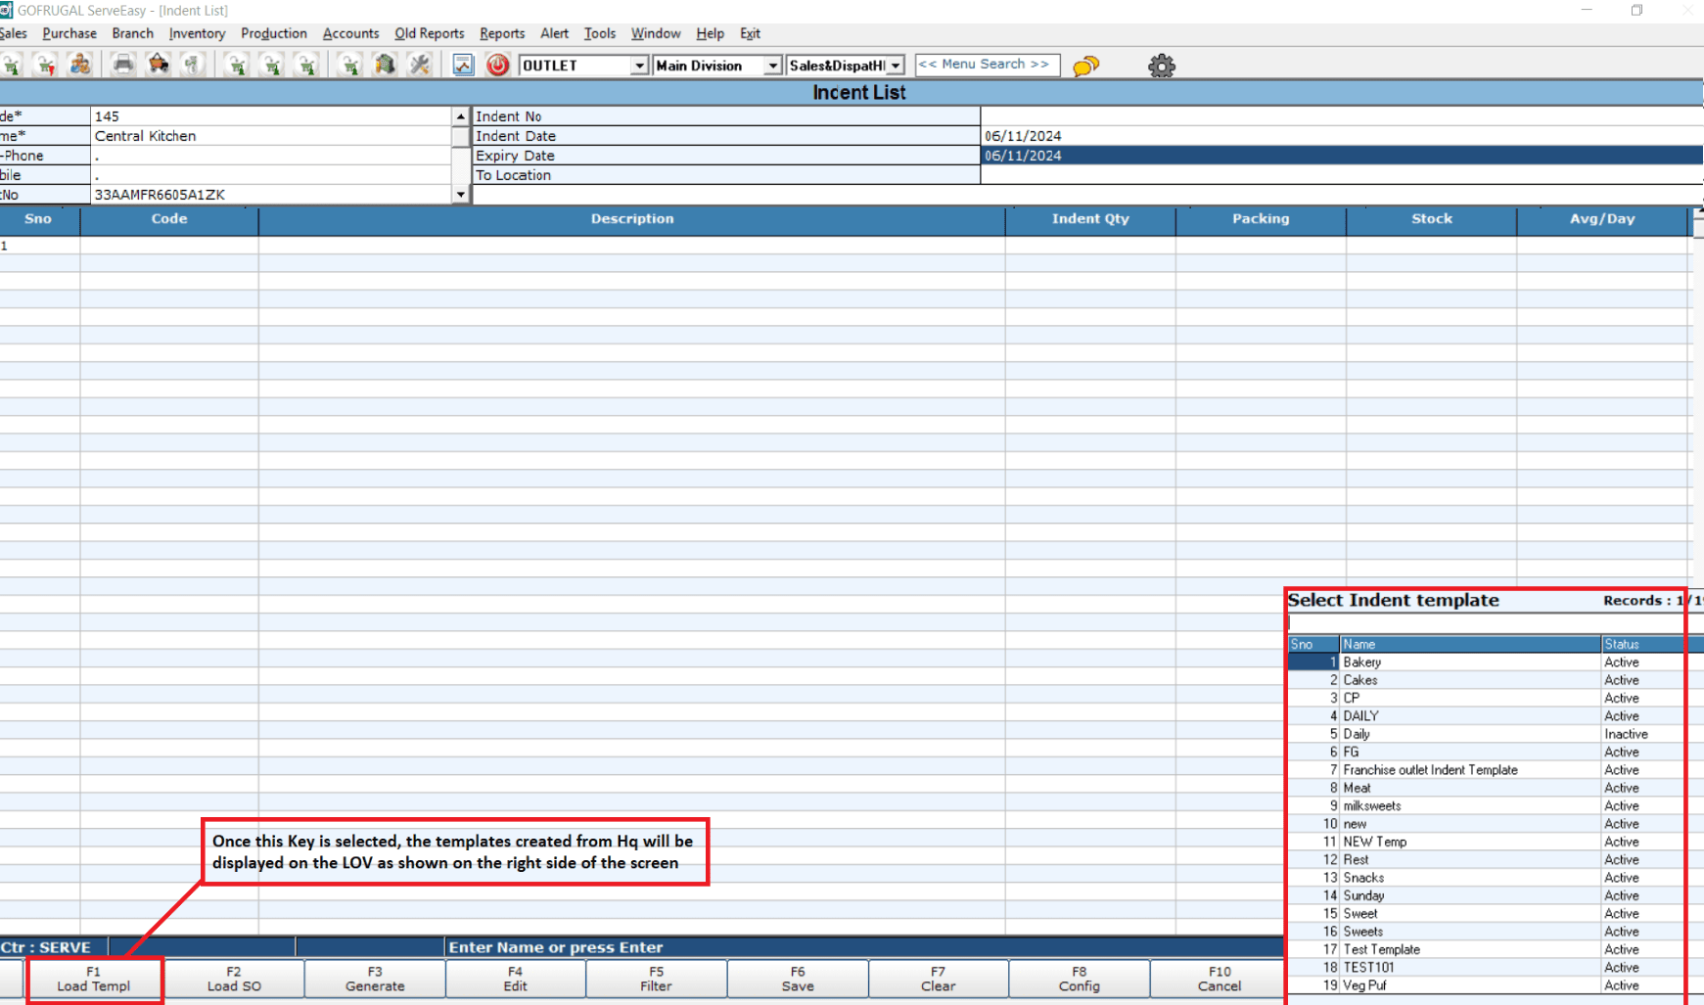Screen dimensions: 1704x1005
Task: Click the code field showing 145
Action: tap(271, 116)
